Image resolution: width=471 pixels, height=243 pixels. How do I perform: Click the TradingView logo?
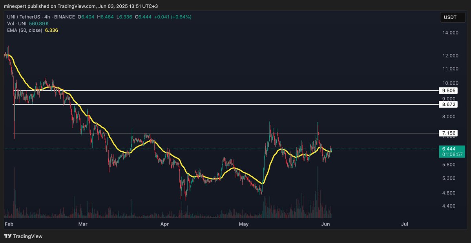coord(8,236)
